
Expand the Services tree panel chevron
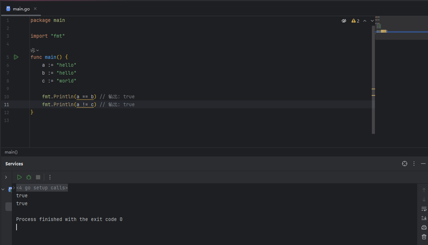6,177
